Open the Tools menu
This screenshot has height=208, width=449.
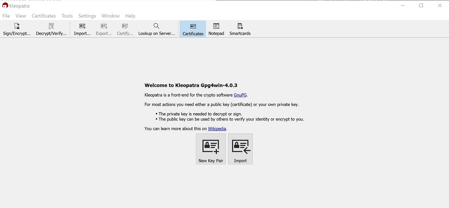coord(67,16)
